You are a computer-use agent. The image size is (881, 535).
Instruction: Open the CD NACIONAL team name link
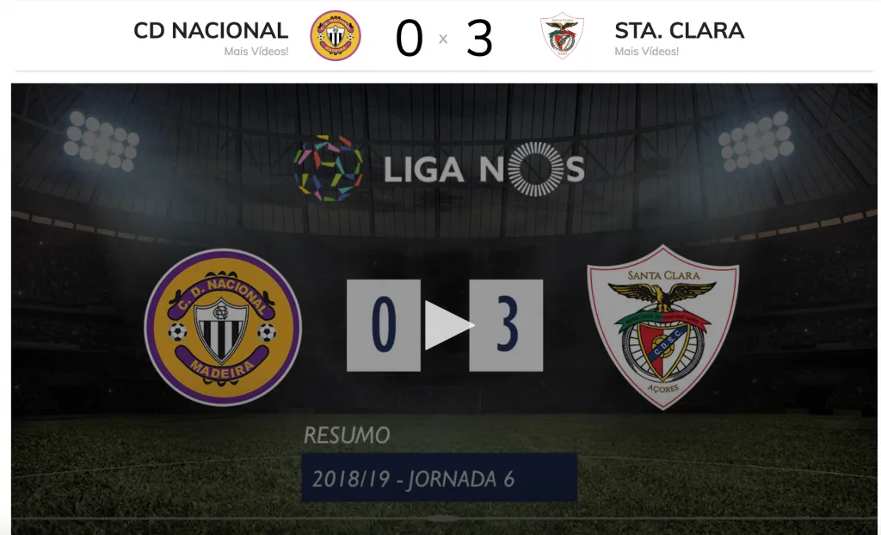[211, 30]
